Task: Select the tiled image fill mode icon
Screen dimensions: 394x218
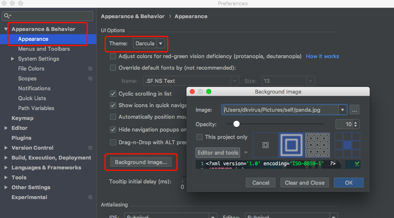Action: pyautogui.click(x=317, y=145)
